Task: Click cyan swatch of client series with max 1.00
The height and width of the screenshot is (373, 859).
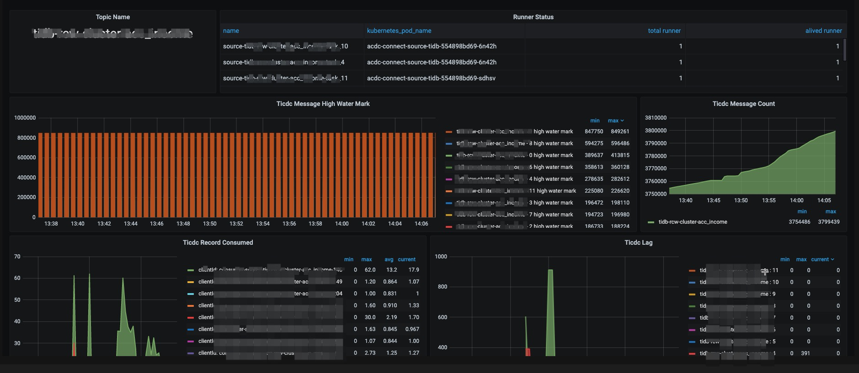Action: [x=191, y=294]
